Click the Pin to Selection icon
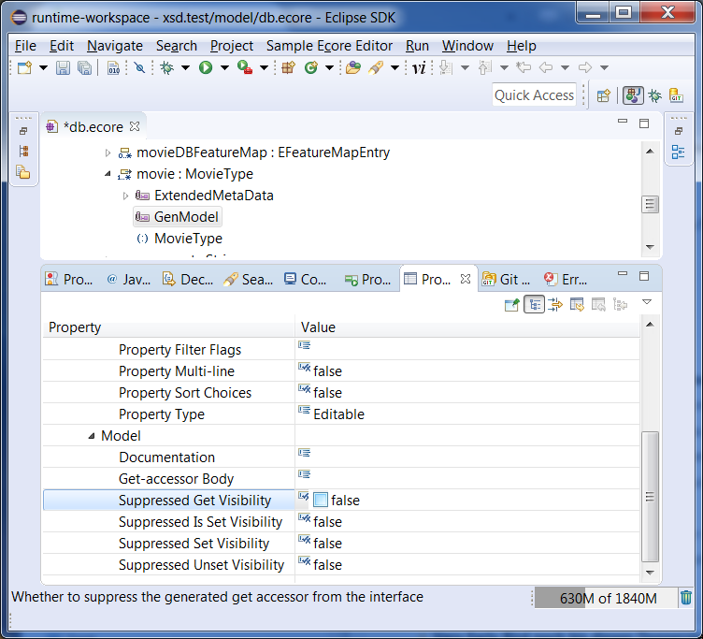 511,305
